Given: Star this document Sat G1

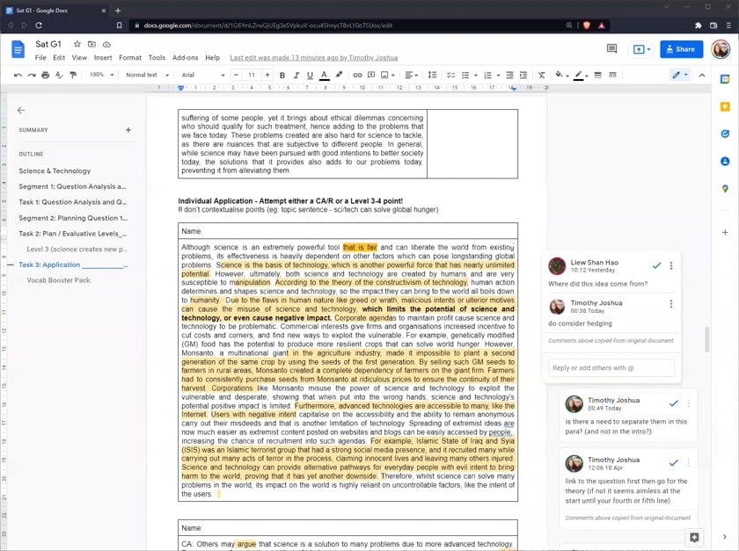Looking at the screenshot, I should (77, 44).
